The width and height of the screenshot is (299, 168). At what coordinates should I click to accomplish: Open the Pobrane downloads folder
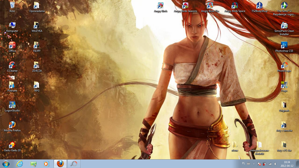coord(12,87)
